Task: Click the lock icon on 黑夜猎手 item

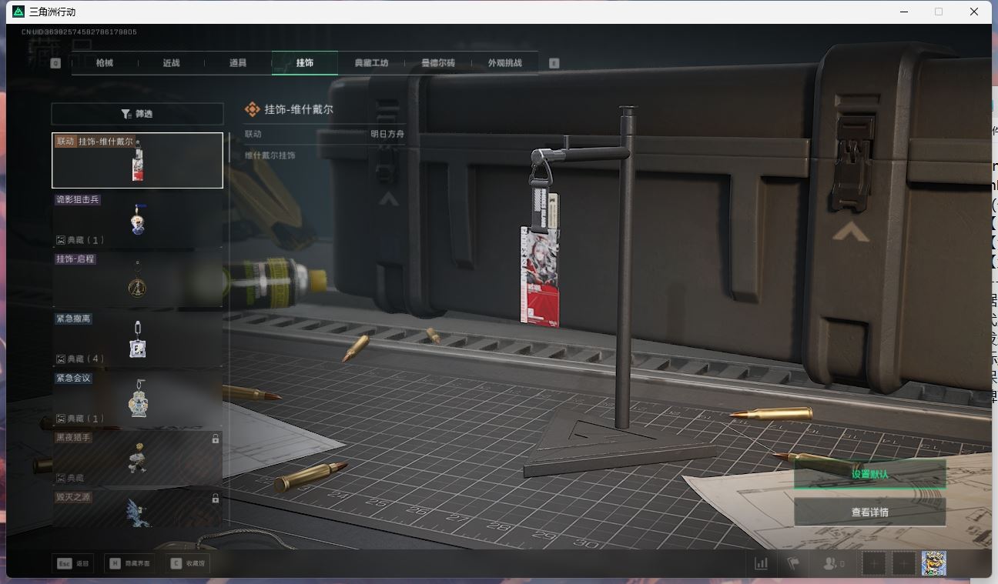Action: point(216,437)
